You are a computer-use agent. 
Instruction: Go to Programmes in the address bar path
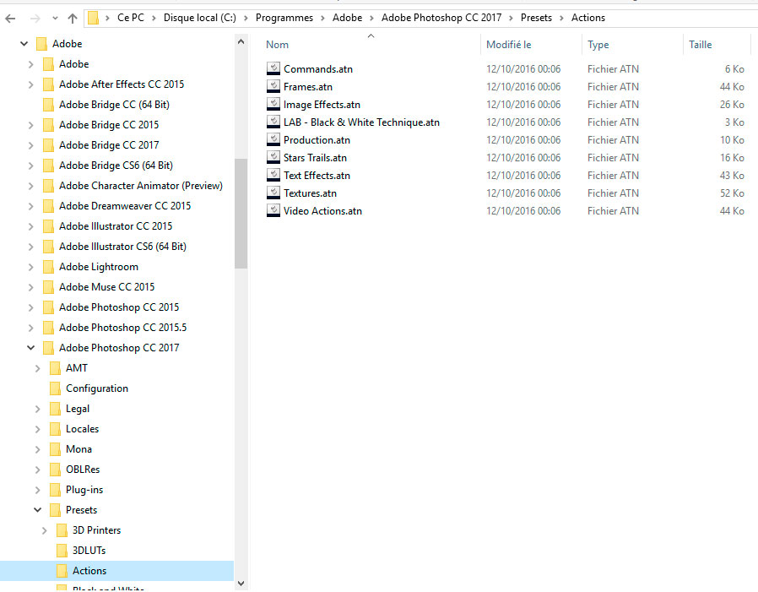(284, 18)
